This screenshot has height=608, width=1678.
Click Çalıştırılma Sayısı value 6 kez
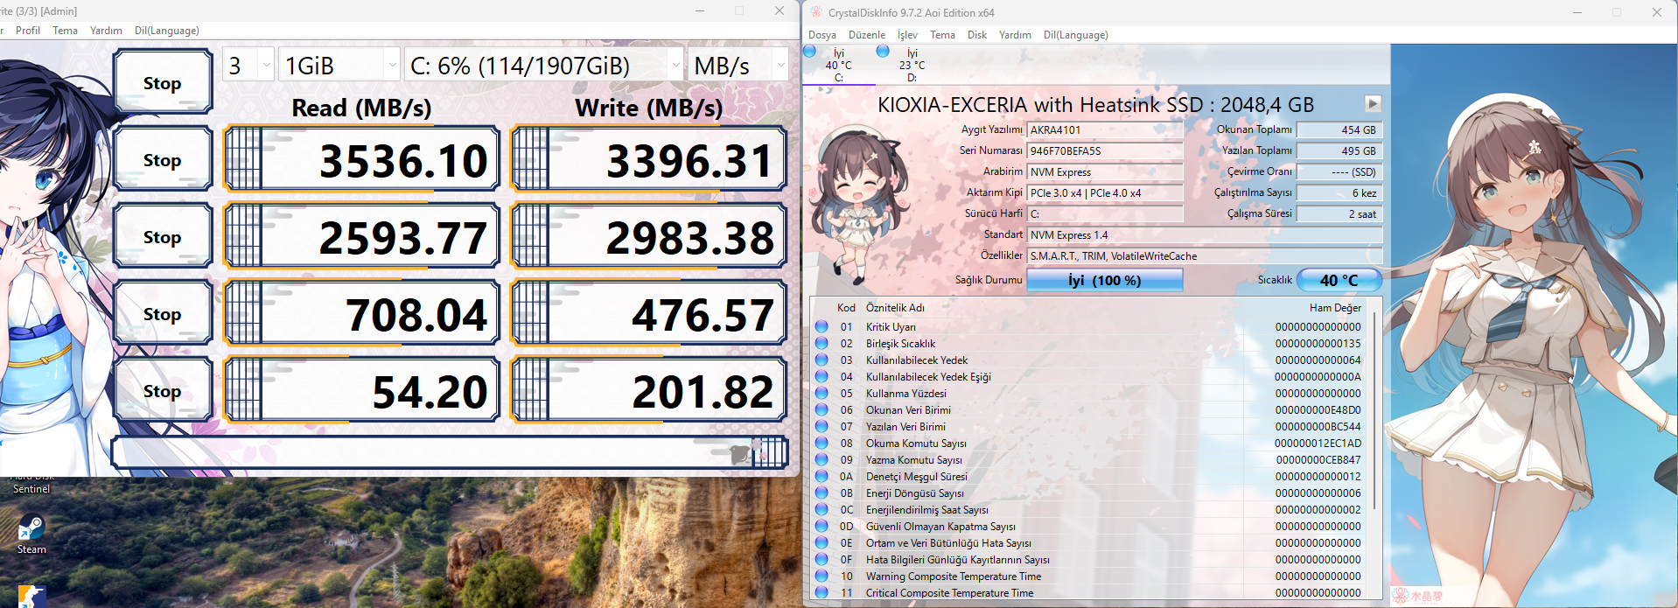click(1339, 192)
